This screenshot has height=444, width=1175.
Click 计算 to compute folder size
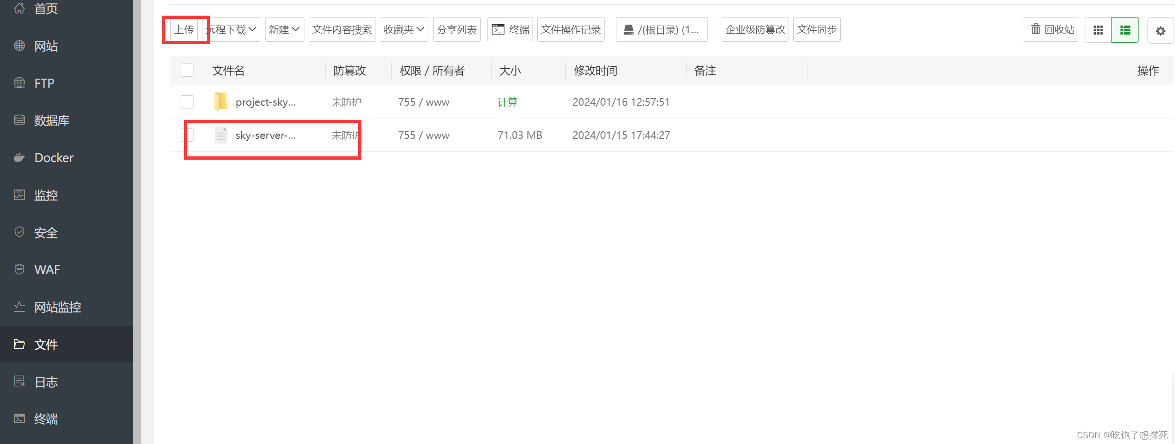coord(507,102)
